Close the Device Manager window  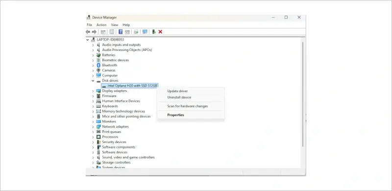coord(299,18)
